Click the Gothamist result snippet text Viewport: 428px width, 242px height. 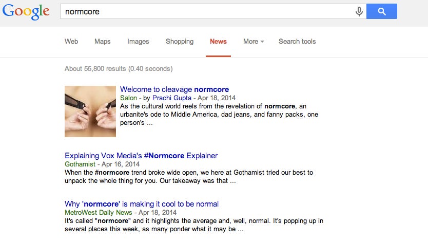(189, 177)
